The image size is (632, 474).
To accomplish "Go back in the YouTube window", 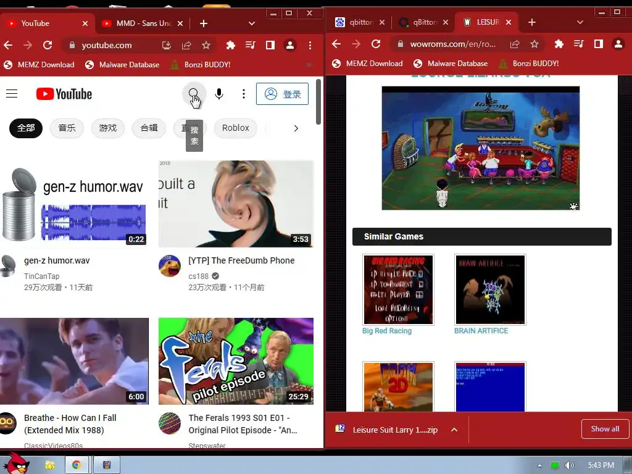I will (8, 45).
